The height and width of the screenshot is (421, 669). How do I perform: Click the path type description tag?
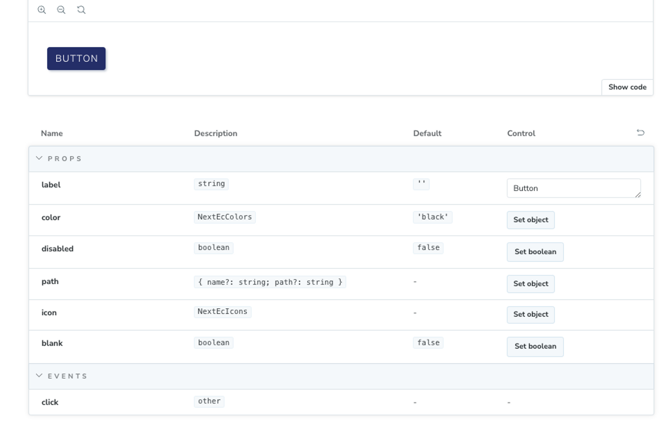point(270,282)
